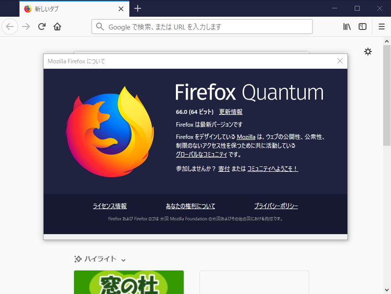The height and width of the screenshot is (294, 391).
Task: Open a new tab with plus button
Action: pos(138,8)
